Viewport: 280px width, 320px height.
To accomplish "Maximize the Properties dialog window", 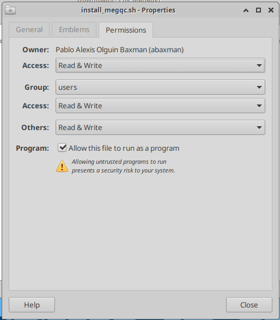I will coord(258,10).
